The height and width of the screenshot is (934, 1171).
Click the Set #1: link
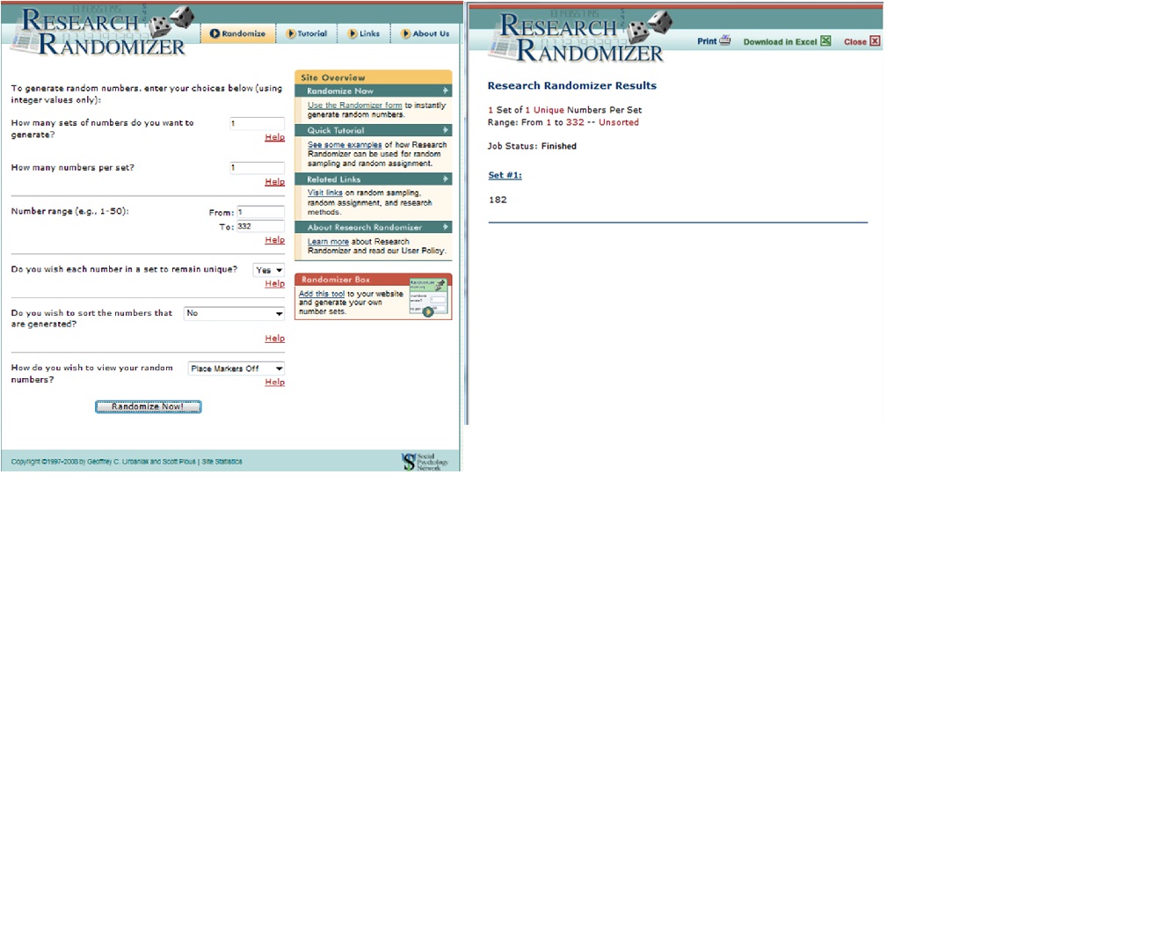click(x=505, y=175)
